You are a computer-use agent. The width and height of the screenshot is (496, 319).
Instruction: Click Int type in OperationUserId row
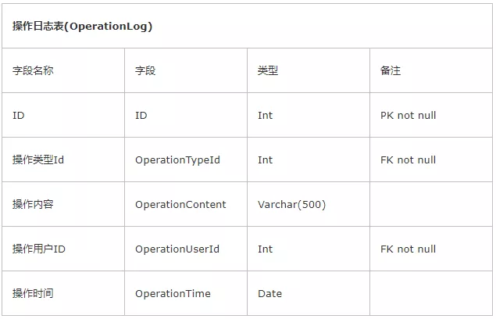click(x=265, y=249)
